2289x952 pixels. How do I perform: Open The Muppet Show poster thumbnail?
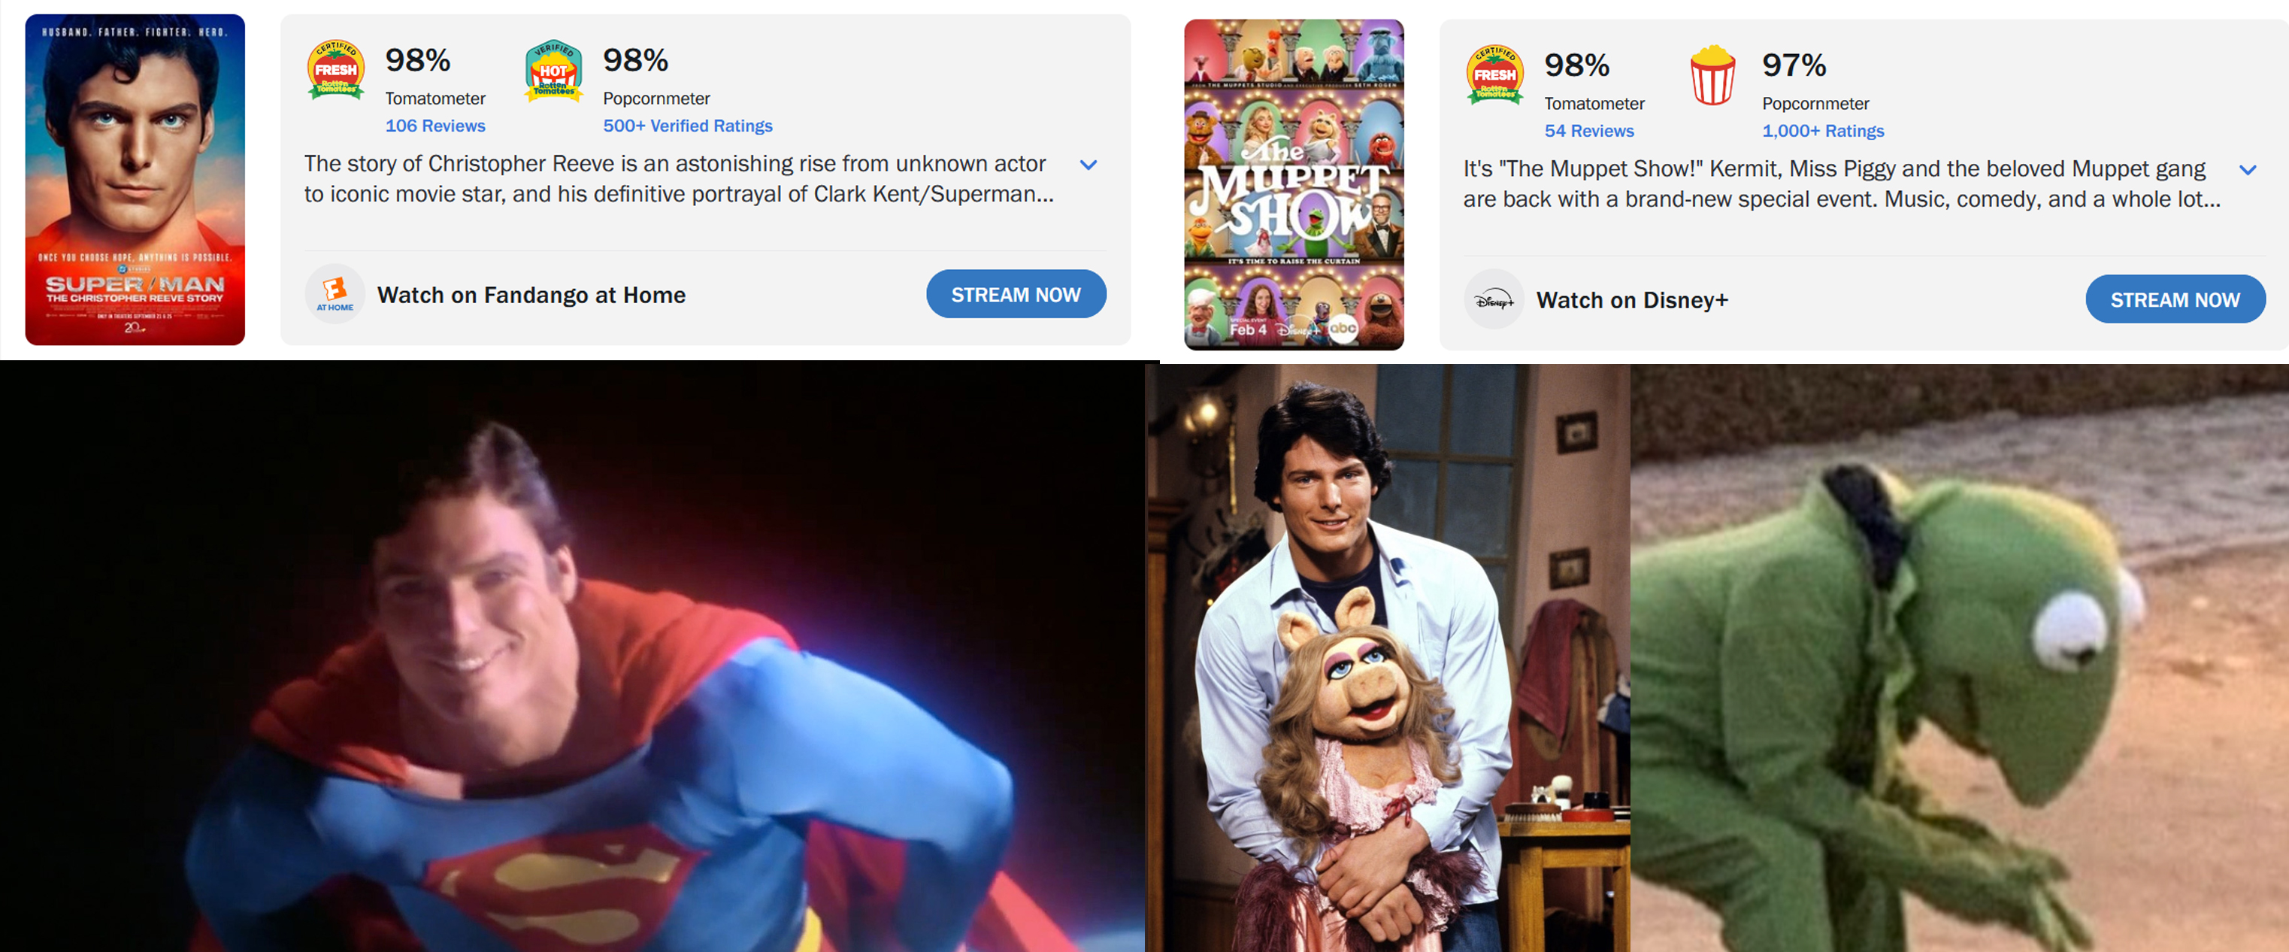tap(1294, 185)
